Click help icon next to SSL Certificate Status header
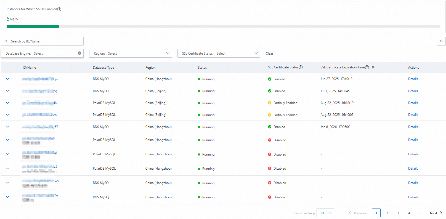The height and width of the screenshot is (219, 446). click(301, 67)
